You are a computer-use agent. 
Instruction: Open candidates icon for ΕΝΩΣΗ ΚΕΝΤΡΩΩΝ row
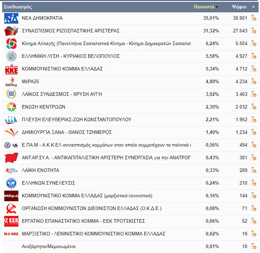coord(253,107)
